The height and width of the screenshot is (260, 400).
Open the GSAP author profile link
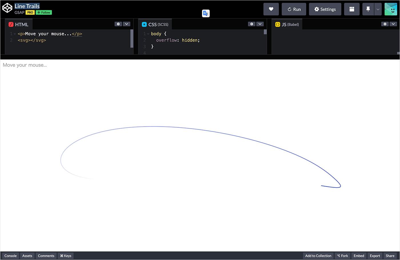click(x=19, y=13)
